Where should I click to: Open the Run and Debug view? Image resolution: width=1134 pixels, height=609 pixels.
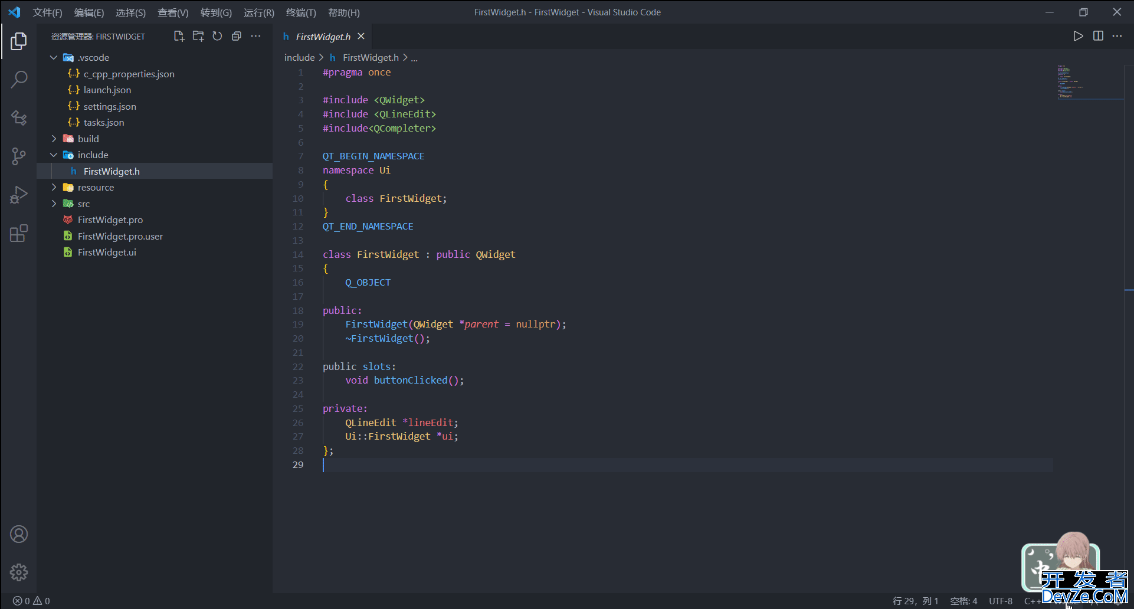pyautogui.click(x=19, y=195)
